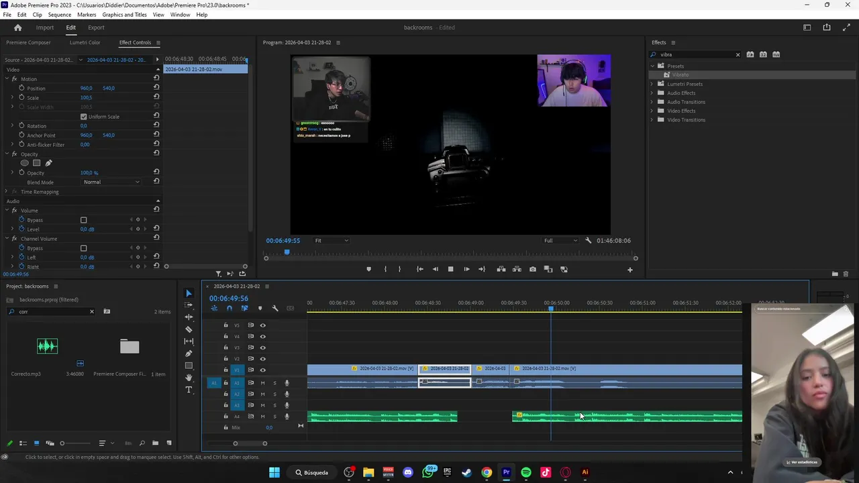The height and width of the screenshot is (483, 859).
Task: Switch to the Export workspace tab
Action: click(96, 28)
